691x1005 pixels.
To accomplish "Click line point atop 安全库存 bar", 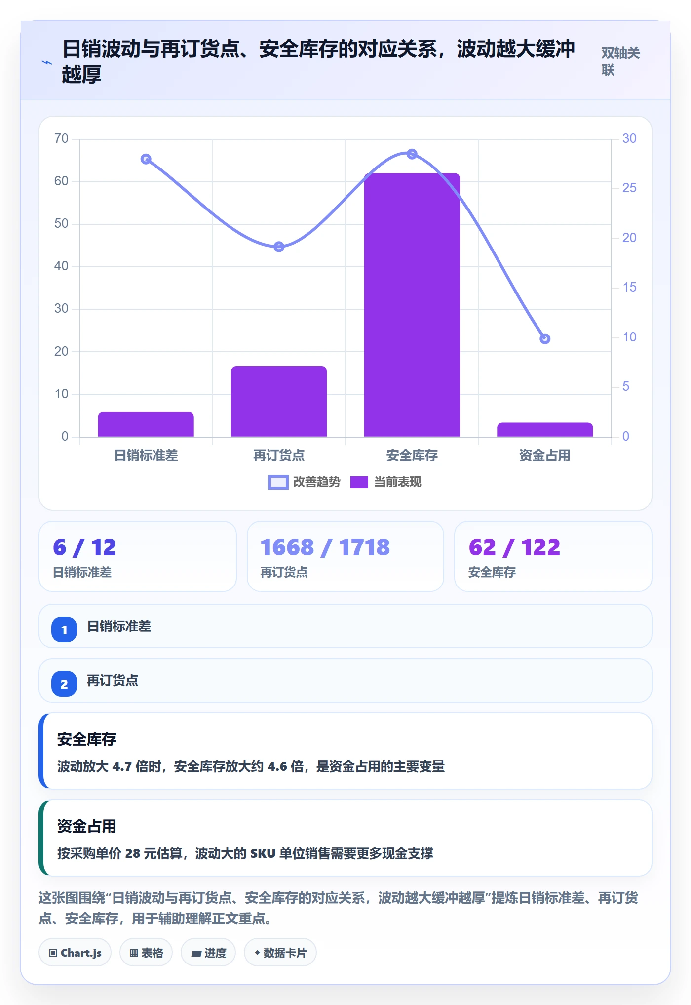I will [x=412, y=154].
